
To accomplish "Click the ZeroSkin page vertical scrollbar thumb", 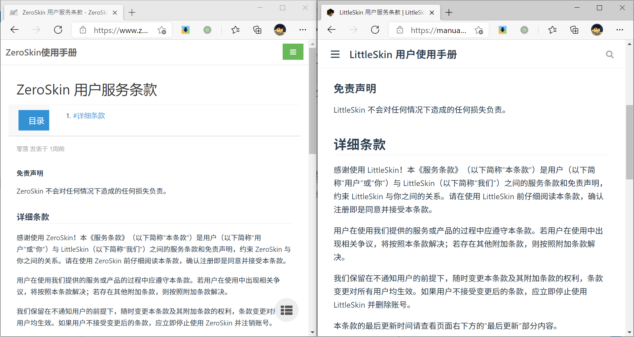I will (x=312, y=101).
